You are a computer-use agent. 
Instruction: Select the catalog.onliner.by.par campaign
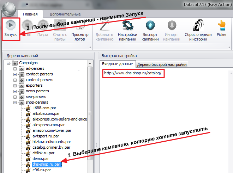click(52, 147)
